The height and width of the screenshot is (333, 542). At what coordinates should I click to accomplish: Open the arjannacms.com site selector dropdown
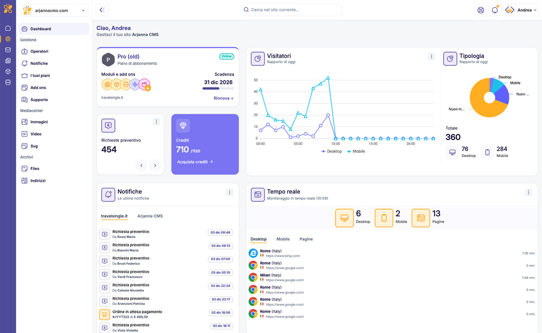(54, 10)
